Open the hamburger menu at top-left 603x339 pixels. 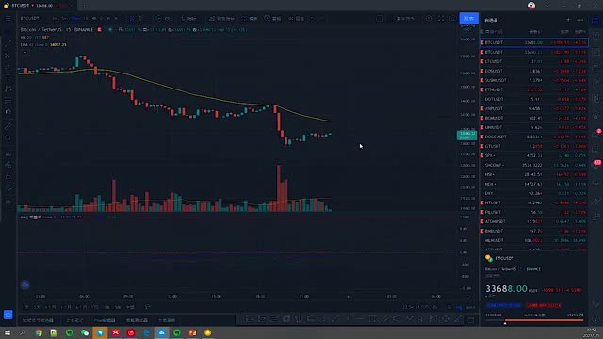(8, 19)
